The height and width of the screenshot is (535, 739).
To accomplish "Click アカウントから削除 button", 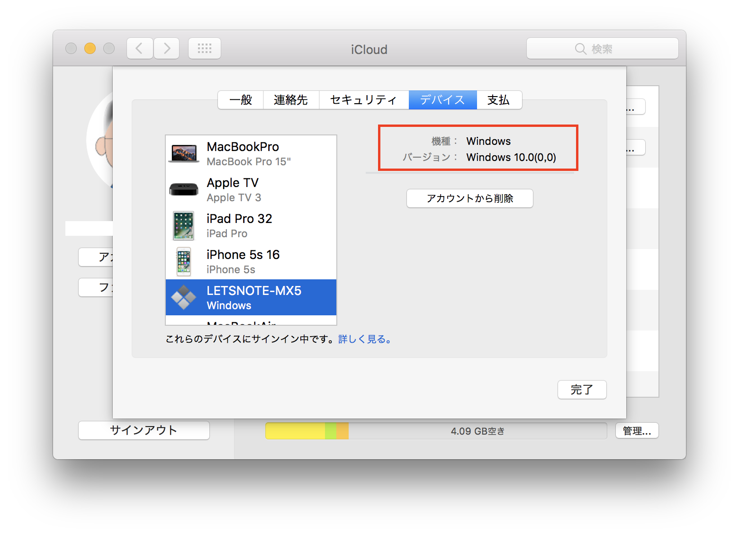I will point(470,198).
